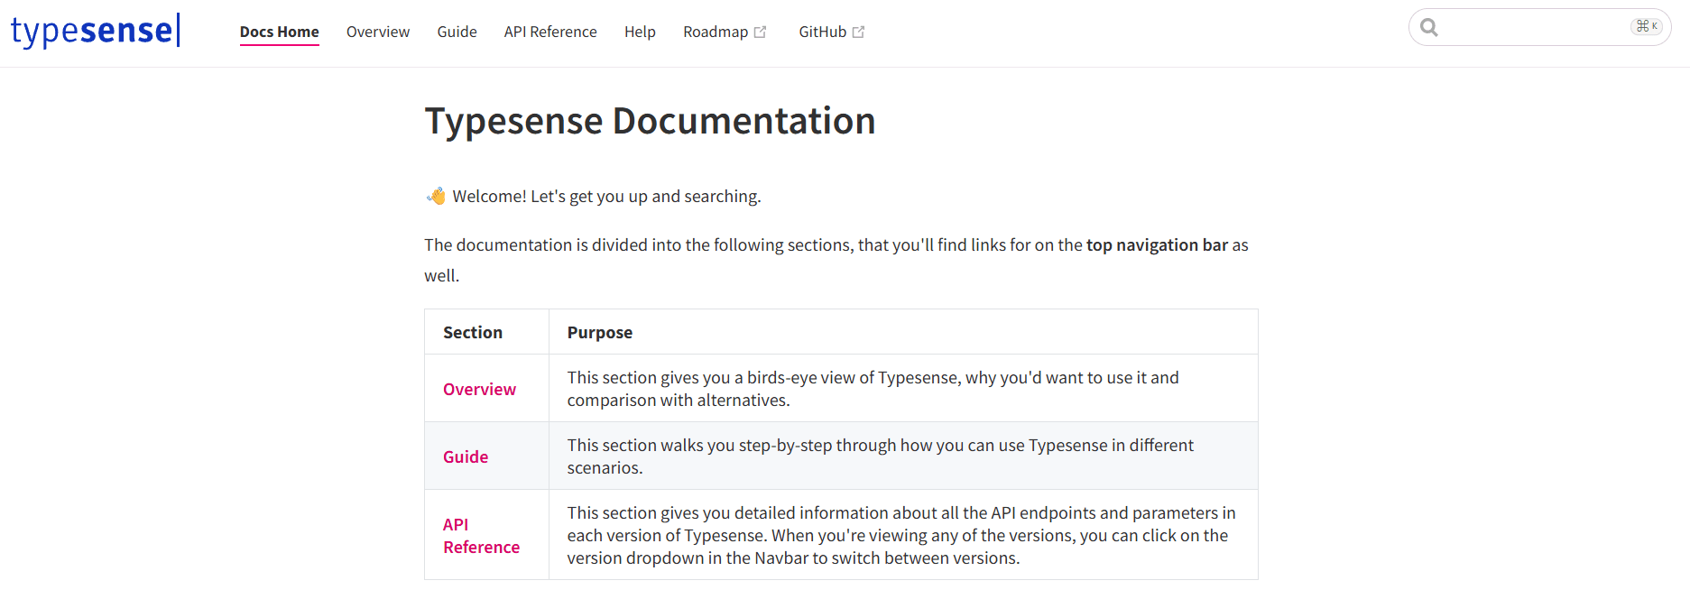Image resolution: width=1690 pixels, height=599 pixels.
Task: Click the Purpose column header
Action: pyautogui.click(x=599, y=332)
